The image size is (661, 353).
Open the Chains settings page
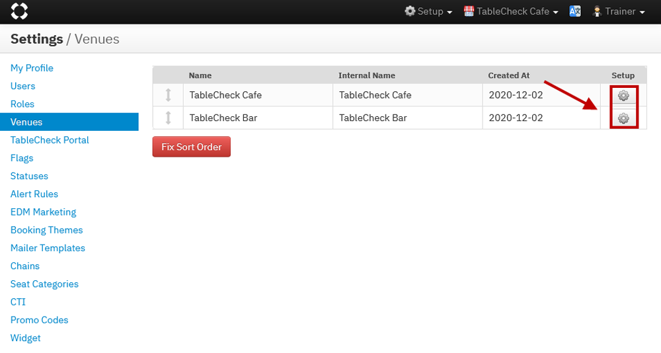coord(25,266)
